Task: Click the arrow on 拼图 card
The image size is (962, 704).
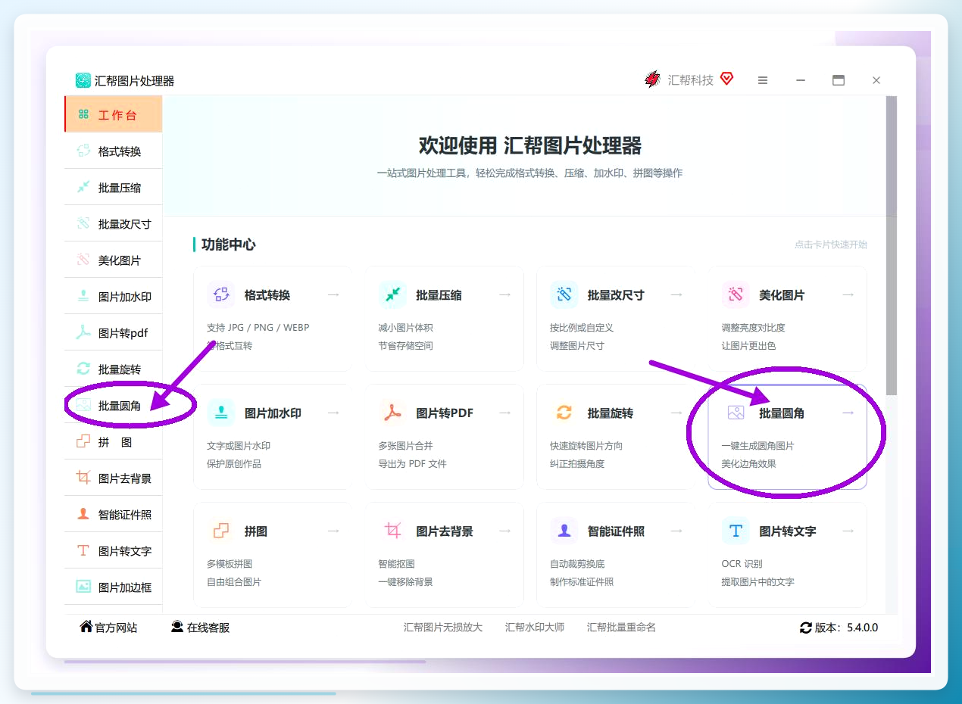Action: pos(333,531)
